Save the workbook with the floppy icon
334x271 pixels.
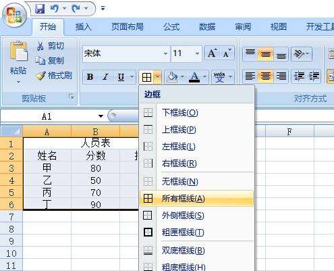(x=40, y=9)
